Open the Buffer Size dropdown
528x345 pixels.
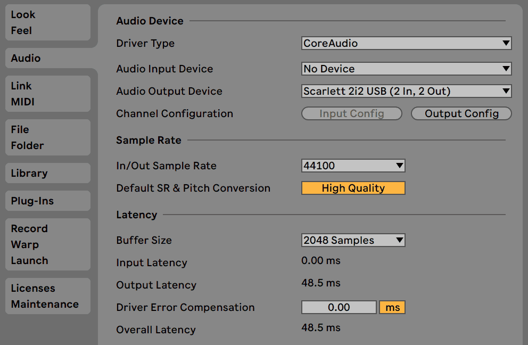tap(353, 240)
